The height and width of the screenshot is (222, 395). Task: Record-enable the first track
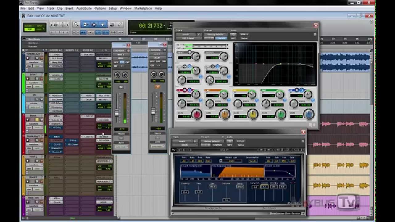coord(27,58)
